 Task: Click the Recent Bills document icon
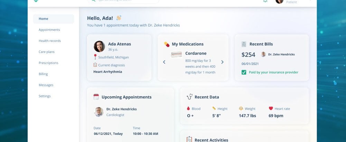click(244, 44)
